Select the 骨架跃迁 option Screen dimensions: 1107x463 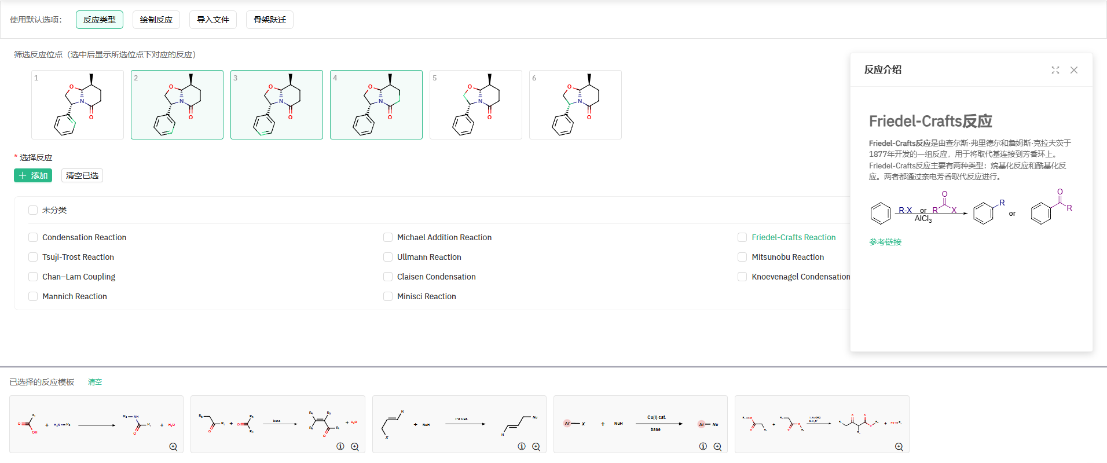270,20
